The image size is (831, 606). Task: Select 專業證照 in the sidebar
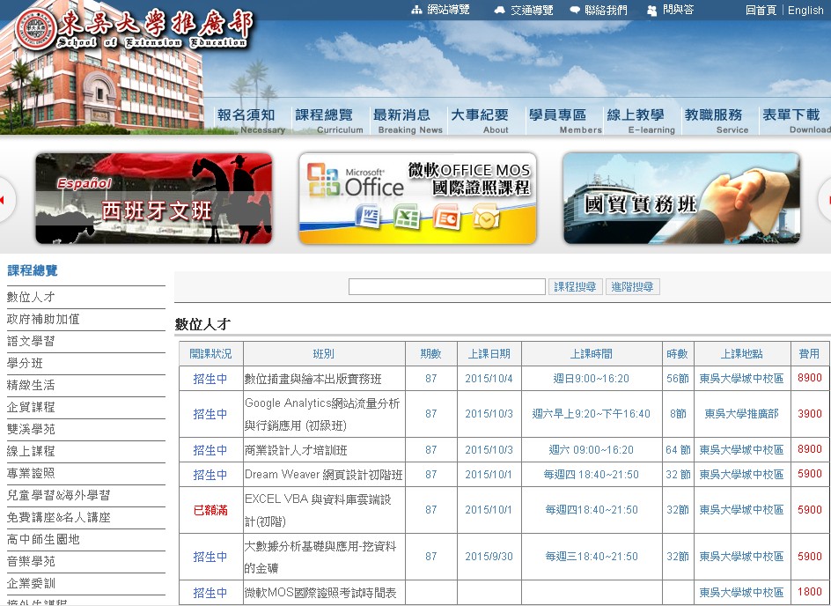[x=31, y=474]
